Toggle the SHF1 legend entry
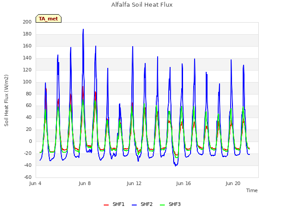The width and height of the screenshot is (285, 213). (x=114, y=204)
